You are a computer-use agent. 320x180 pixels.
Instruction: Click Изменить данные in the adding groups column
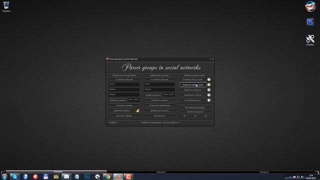point(153,95)
